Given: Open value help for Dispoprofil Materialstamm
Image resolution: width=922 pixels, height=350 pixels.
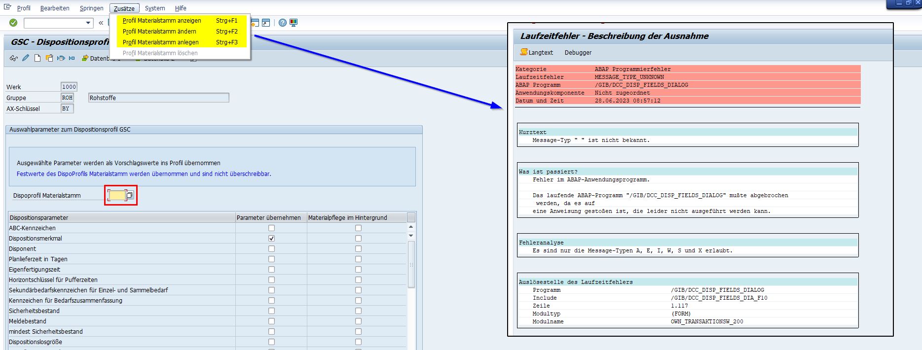Looking at the screenshot, I should (x=130, y=195).
